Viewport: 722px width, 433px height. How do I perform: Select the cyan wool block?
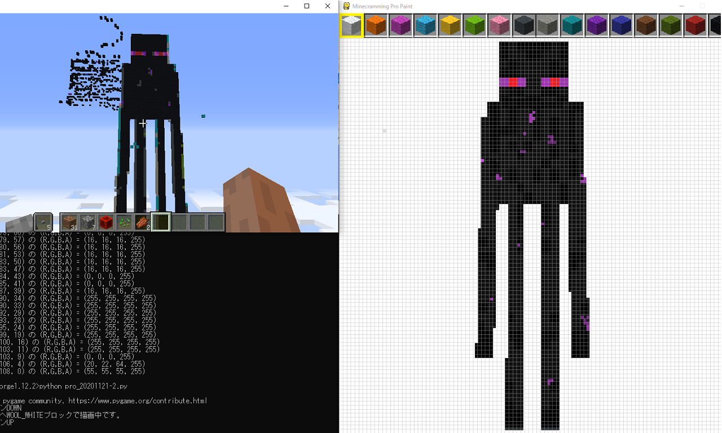[573, 25]
